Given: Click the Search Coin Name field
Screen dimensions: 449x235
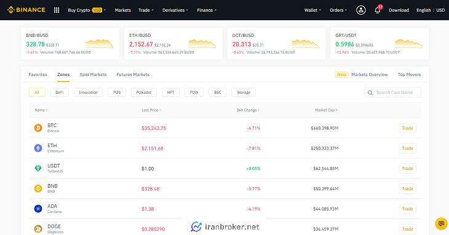Looking at the screenshot, I should coord(392,93).
